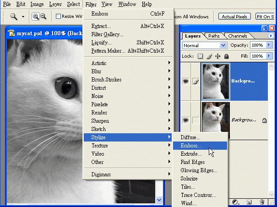This screenshot has width=277, height=207.
Task: Open the View menu
Action: pos(107,4)
